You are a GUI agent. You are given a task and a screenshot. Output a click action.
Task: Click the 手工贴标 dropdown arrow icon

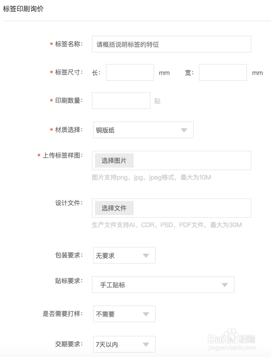point(224,285)
